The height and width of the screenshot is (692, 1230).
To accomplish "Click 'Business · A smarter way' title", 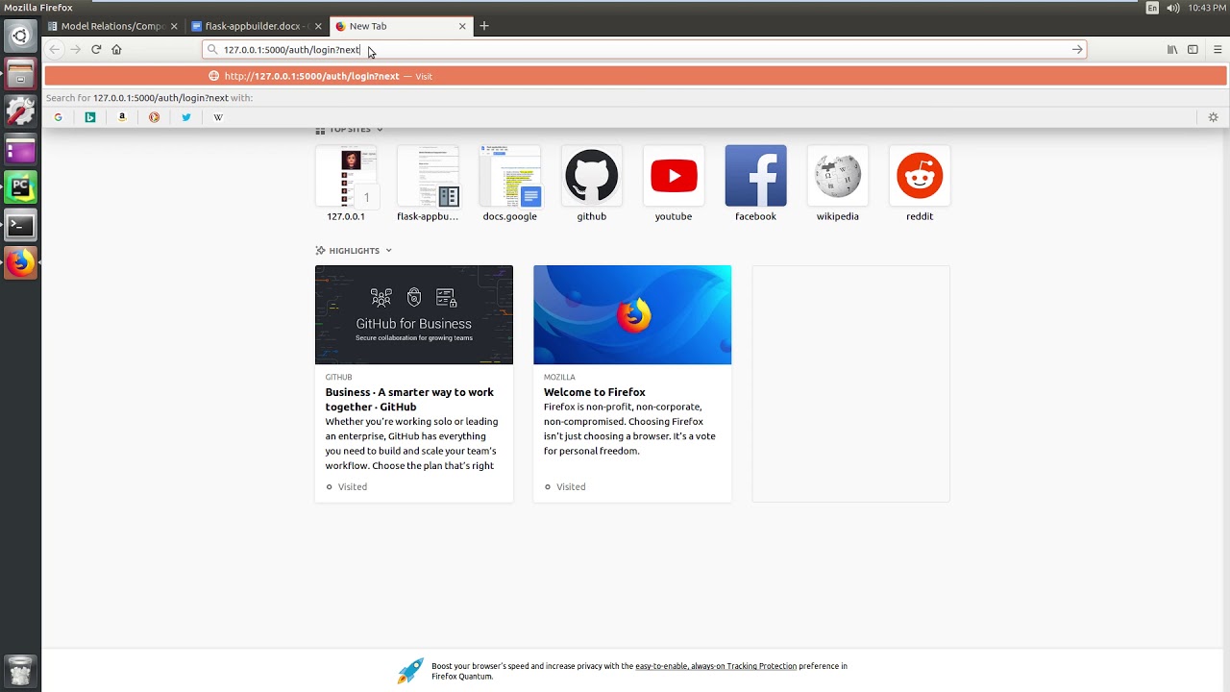I will coord(409,399).
